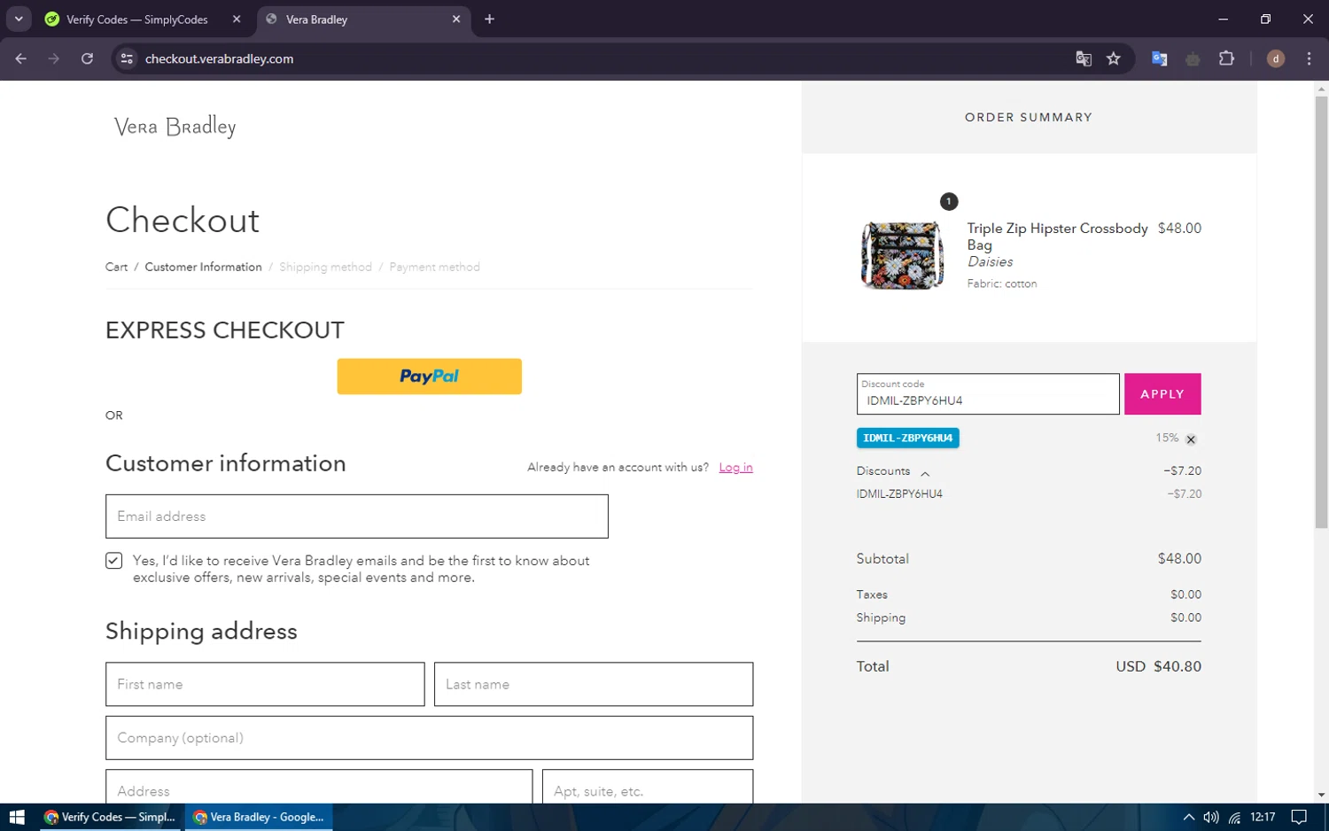
Task: Bookmark this page with the star icon
Action: tap(1114, 58)
